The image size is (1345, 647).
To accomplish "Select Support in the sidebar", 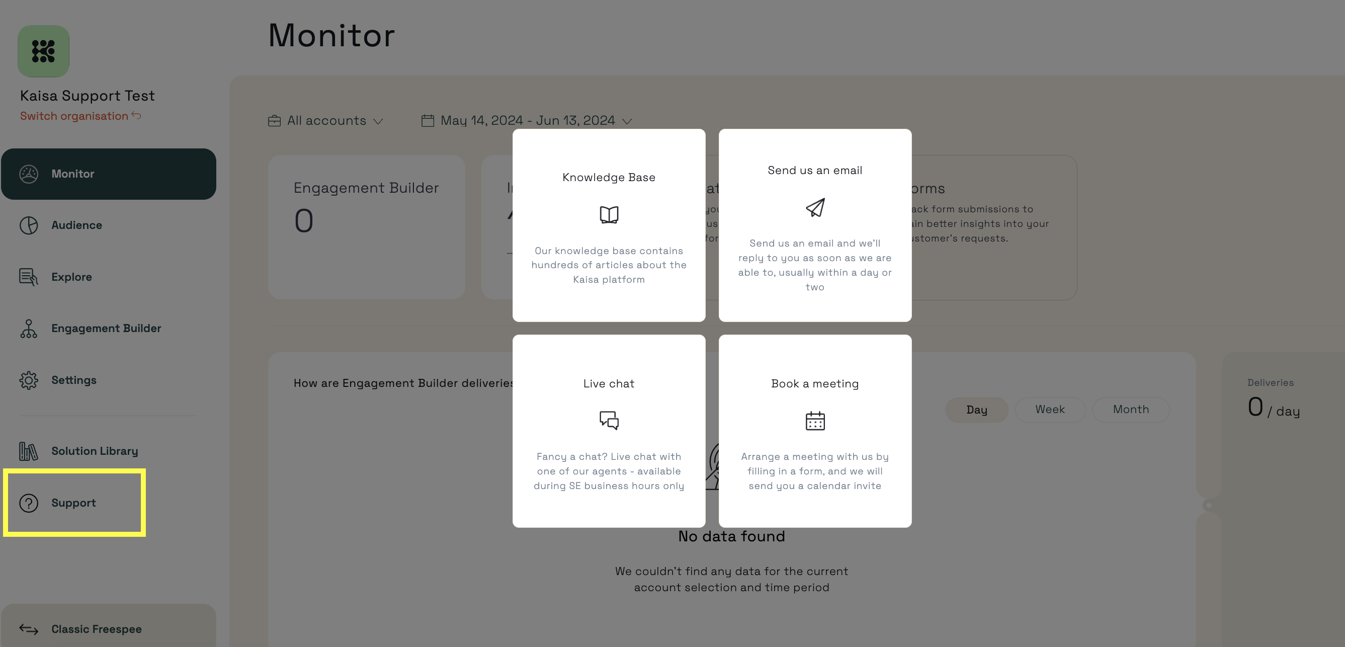I will (73, 503).
